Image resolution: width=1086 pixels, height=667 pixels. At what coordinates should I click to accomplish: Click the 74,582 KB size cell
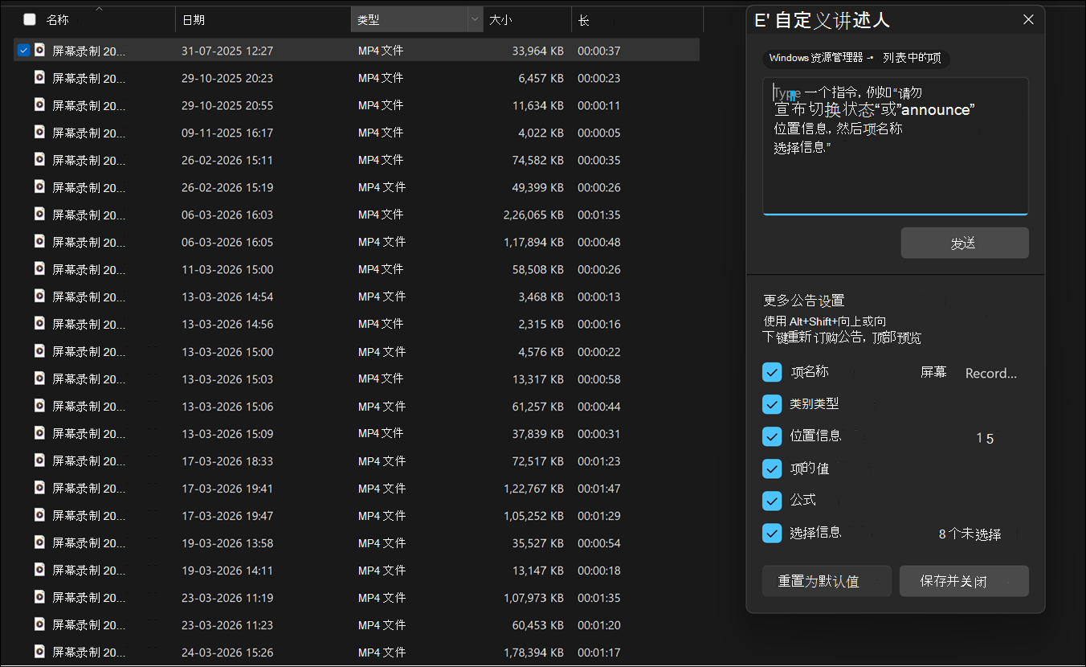(x=538, y=160)
